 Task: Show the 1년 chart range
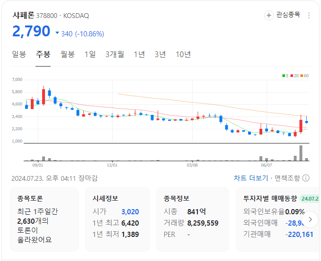(139, 54)
